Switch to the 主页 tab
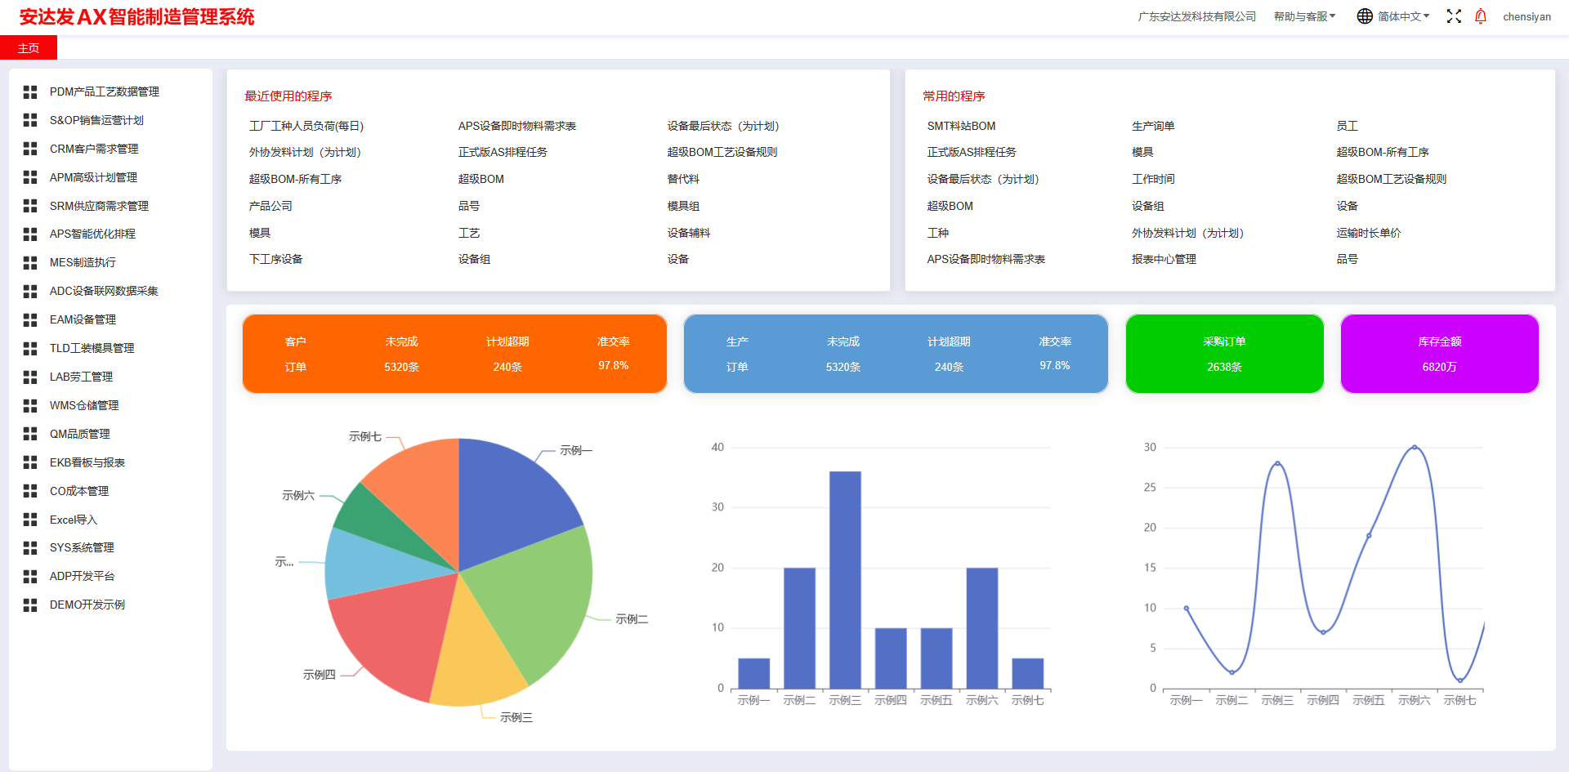Screen dimensions: 1569x772 click(29, 48)
